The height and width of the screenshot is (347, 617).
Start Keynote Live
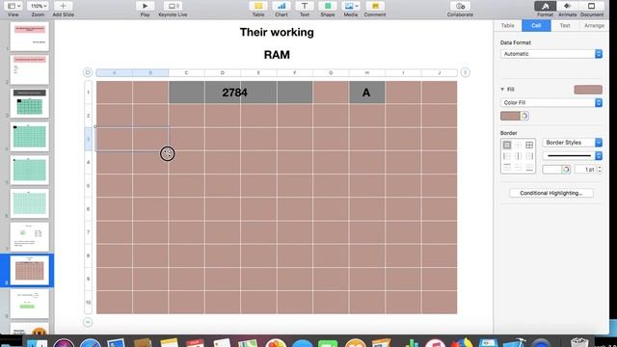pyautogui.click(x=173, y=6)
